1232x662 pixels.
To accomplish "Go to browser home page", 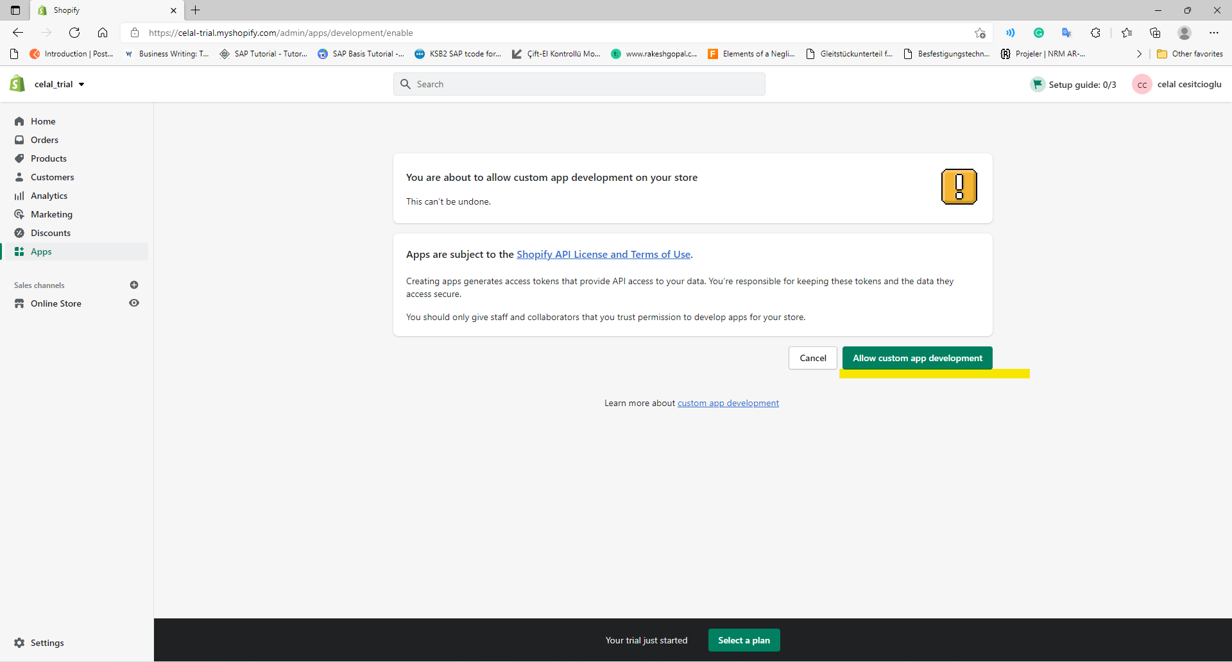I will point(103,33).
